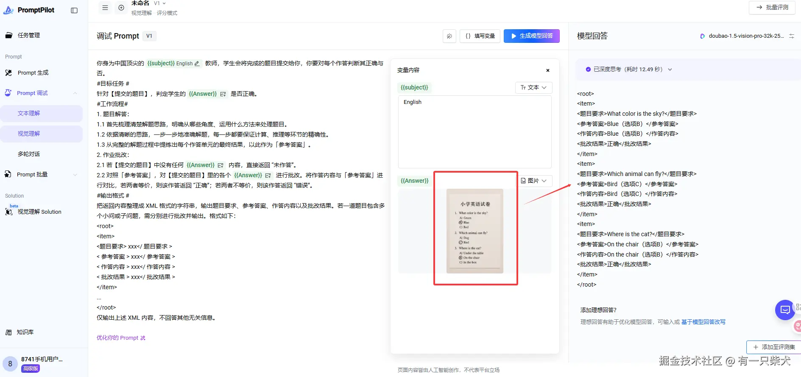Open the V1 version dropdown next to 未命名
The width and height of the screenshot is (801, 377).
[160, 3]
